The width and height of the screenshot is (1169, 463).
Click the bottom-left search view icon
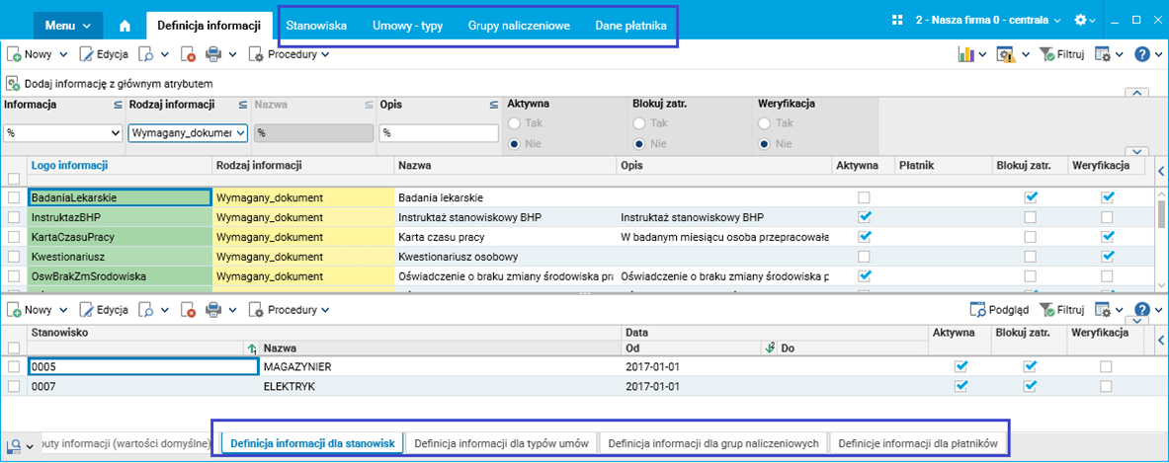click(x=14, y=444)
